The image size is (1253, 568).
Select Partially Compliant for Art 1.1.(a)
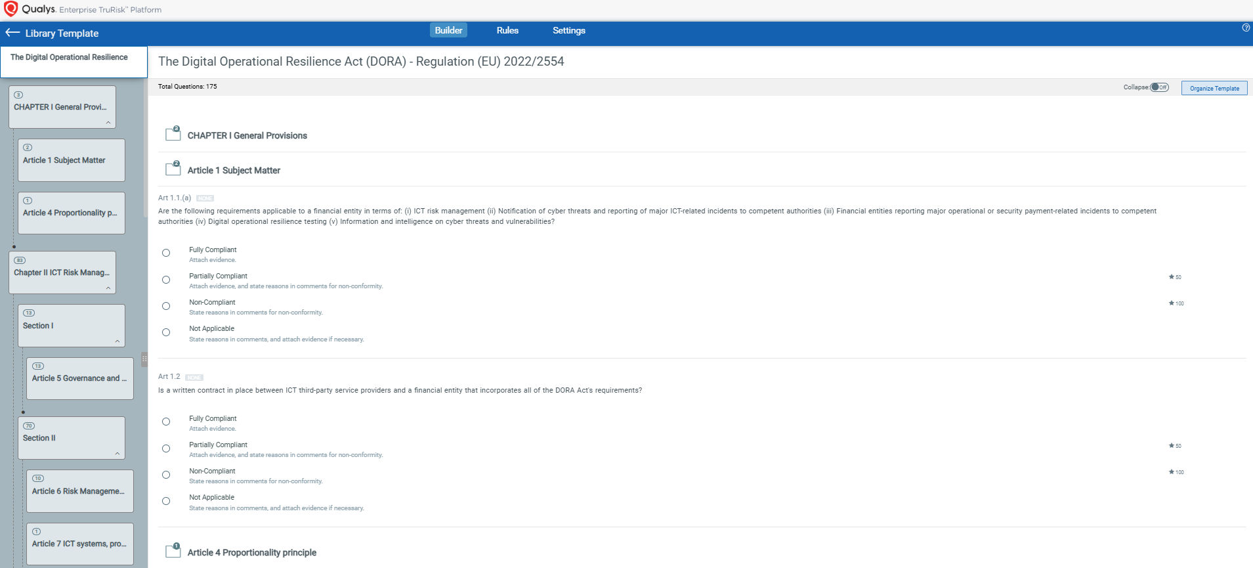(166, 280)
